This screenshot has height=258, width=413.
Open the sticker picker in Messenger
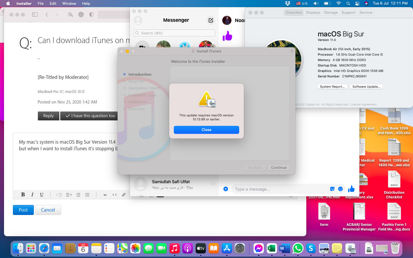pos(332,189)
